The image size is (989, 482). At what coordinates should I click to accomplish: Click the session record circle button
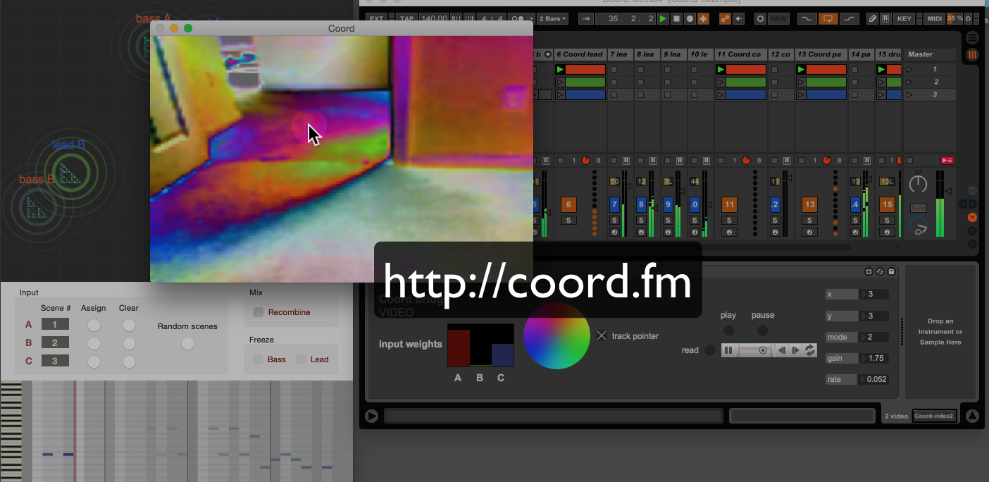coord(760,18)
